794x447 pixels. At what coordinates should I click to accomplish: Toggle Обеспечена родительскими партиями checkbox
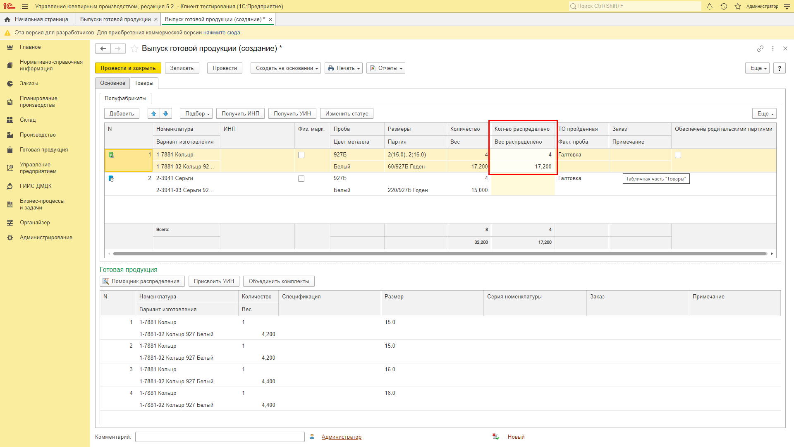(x=678, y=155)
